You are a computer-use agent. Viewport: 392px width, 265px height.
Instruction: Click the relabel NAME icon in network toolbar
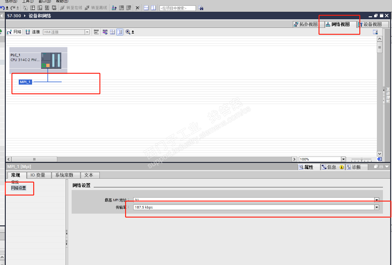96,32
